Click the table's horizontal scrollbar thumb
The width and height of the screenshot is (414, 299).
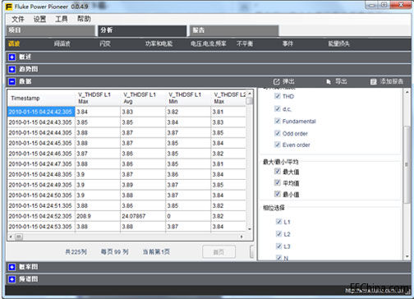[19, 237]
